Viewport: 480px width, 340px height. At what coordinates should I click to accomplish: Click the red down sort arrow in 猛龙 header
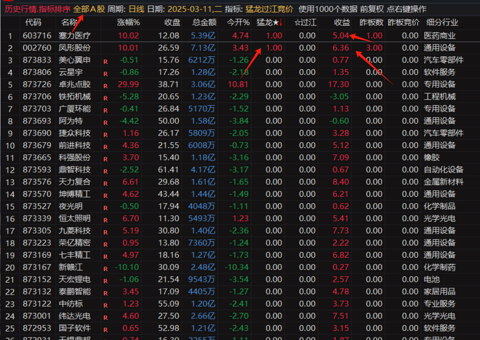(281, 22)
